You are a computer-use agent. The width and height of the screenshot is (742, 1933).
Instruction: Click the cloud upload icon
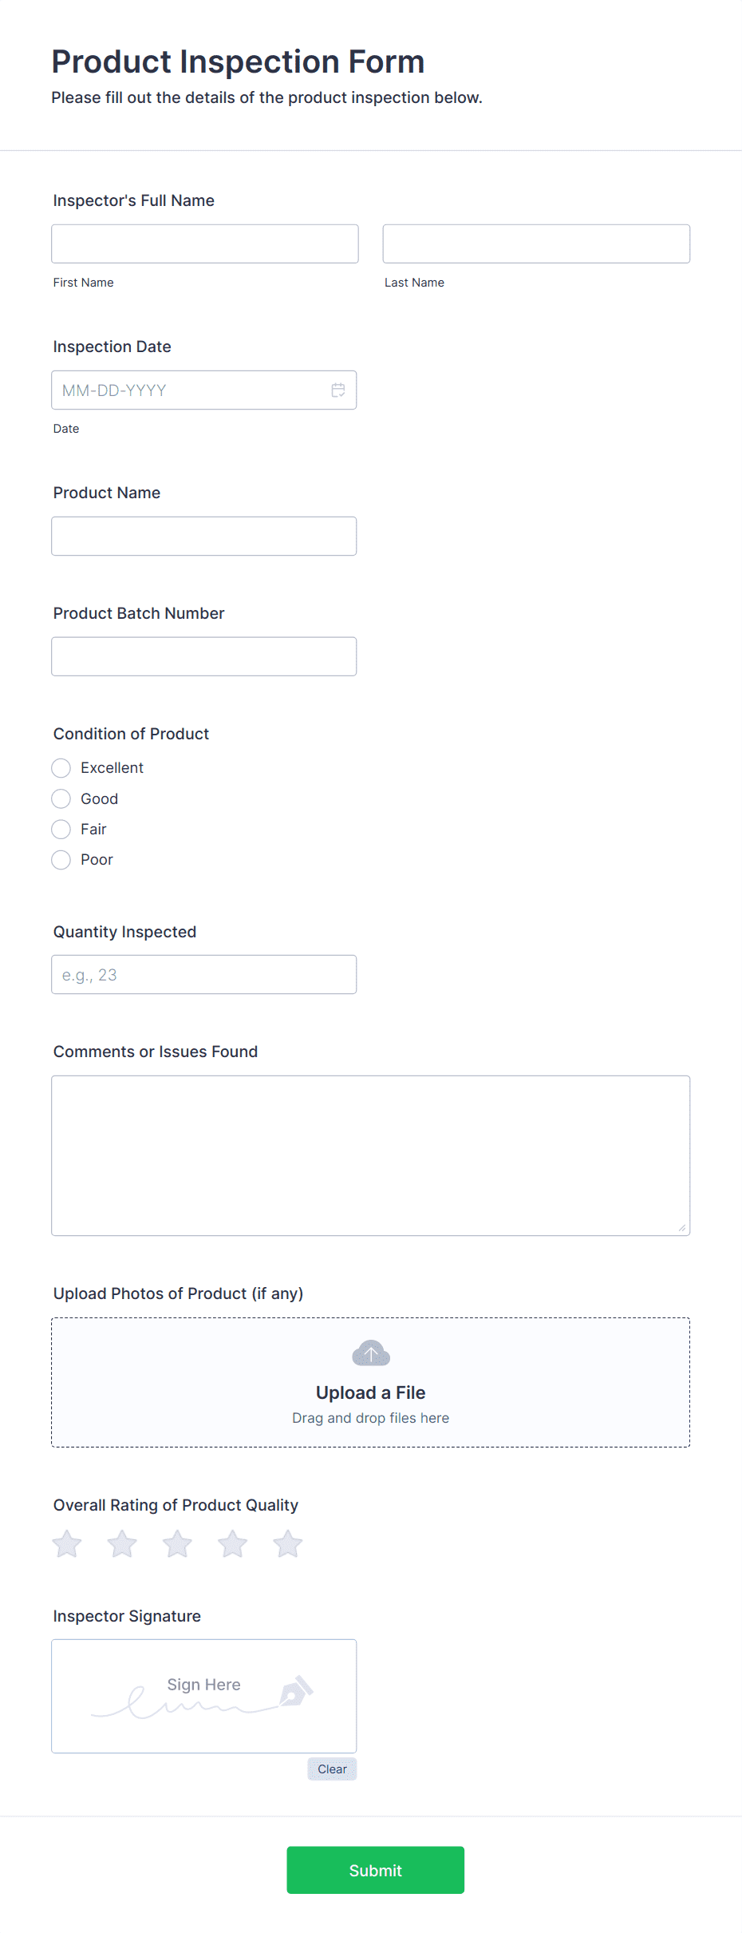[x=371, y=1353]
